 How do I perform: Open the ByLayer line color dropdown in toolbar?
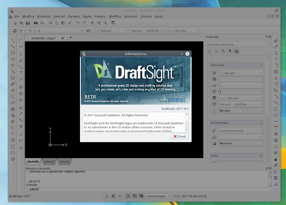click(112, 31)
